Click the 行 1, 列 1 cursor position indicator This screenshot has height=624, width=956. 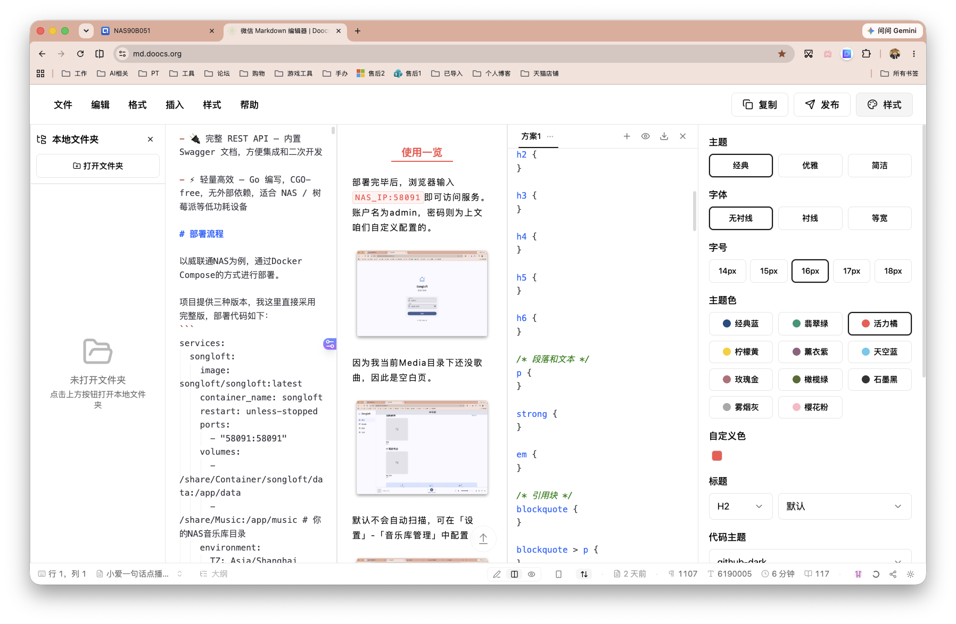click(62, 574)
